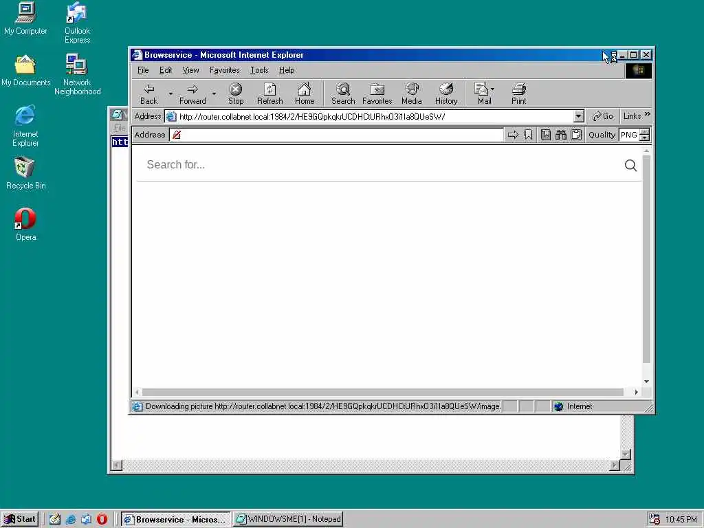The image size is (704, 528).
Task: Open the Browservice bookmarks book icon
Action: 545,135
